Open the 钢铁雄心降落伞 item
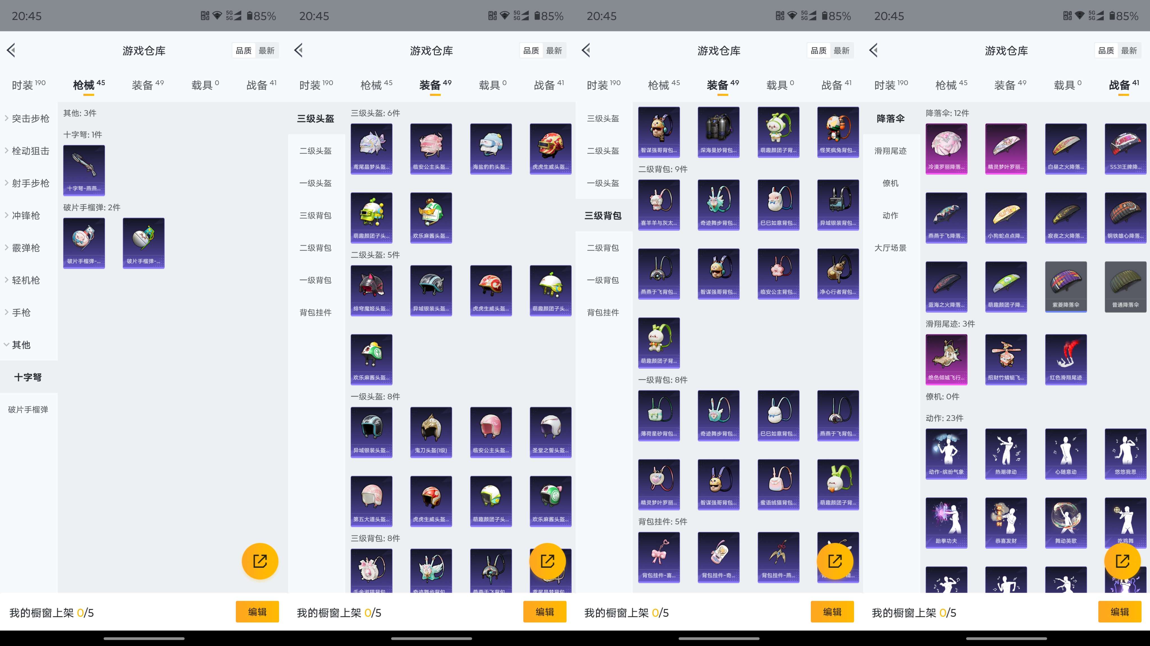 click(1126, 218)
